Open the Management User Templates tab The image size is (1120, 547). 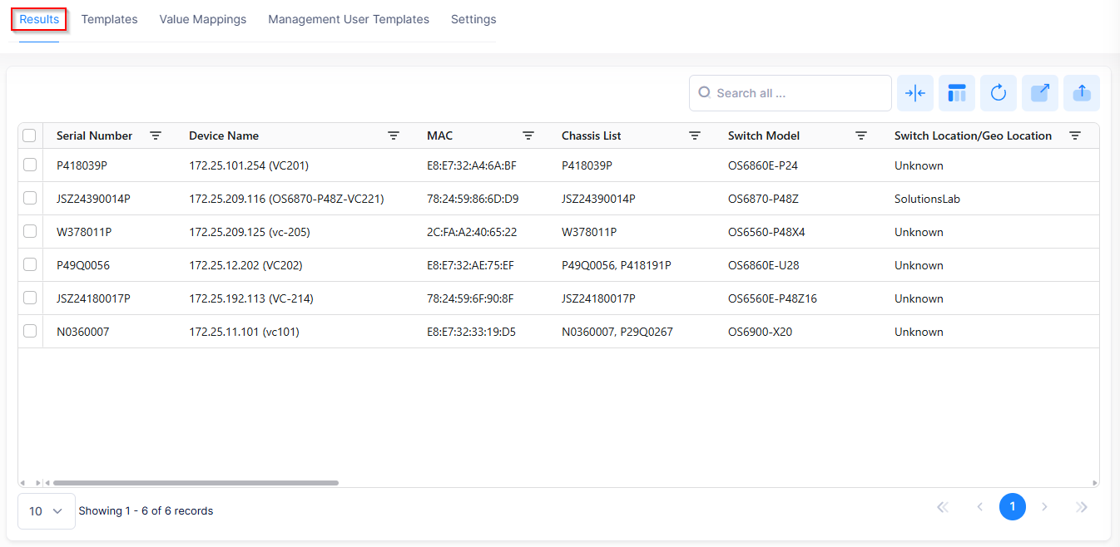pos(349,19)
